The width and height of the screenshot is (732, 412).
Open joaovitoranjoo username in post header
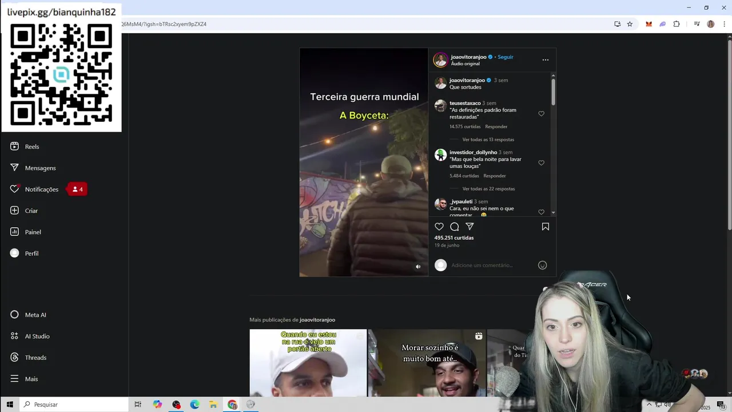tap(468, 57)
